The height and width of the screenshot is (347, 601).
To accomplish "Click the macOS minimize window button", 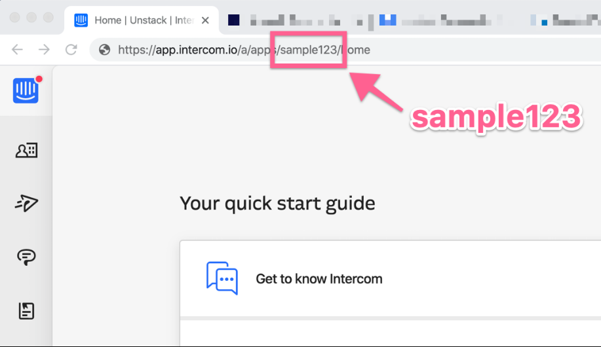I will 31,17.
